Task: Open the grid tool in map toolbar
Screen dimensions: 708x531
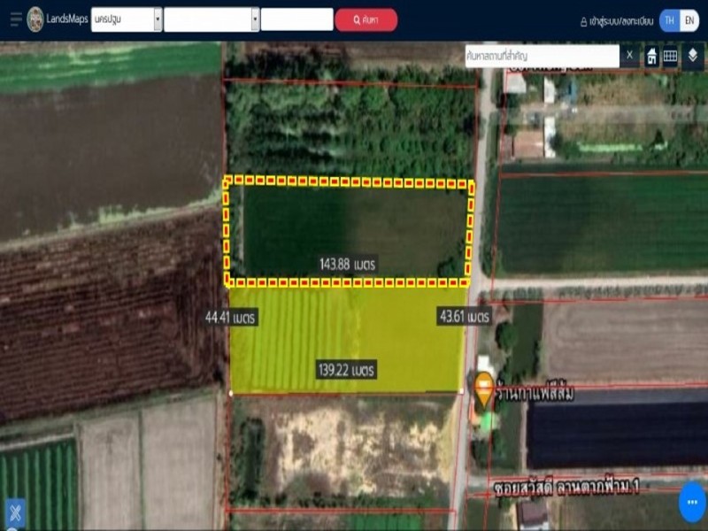Action: (x=671, y=57)
